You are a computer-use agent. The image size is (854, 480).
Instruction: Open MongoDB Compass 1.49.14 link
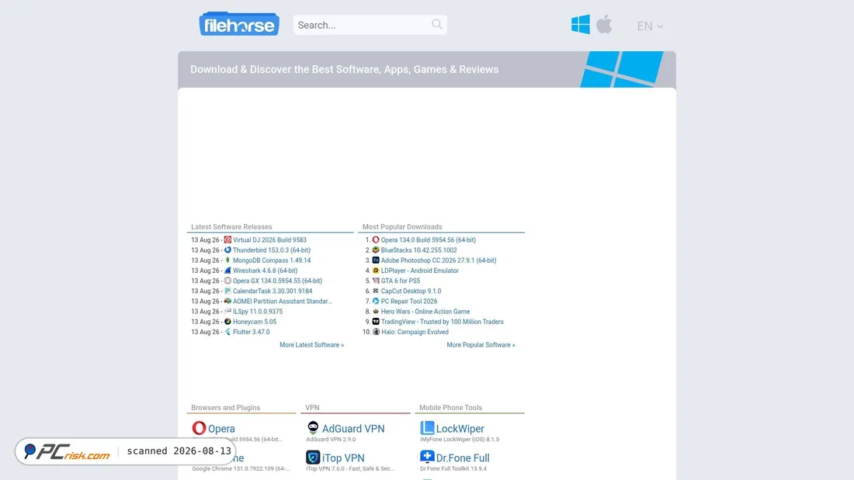pos(272,261)
